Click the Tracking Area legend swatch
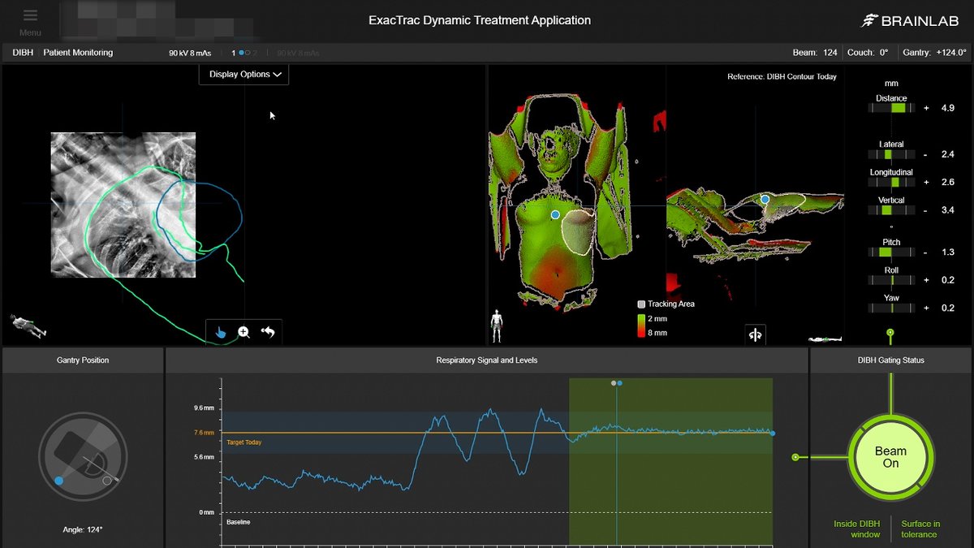 pyautogui.click(x=641, y=304)
